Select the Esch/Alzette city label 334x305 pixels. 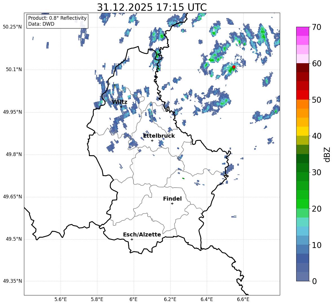(x=142, y=234)
